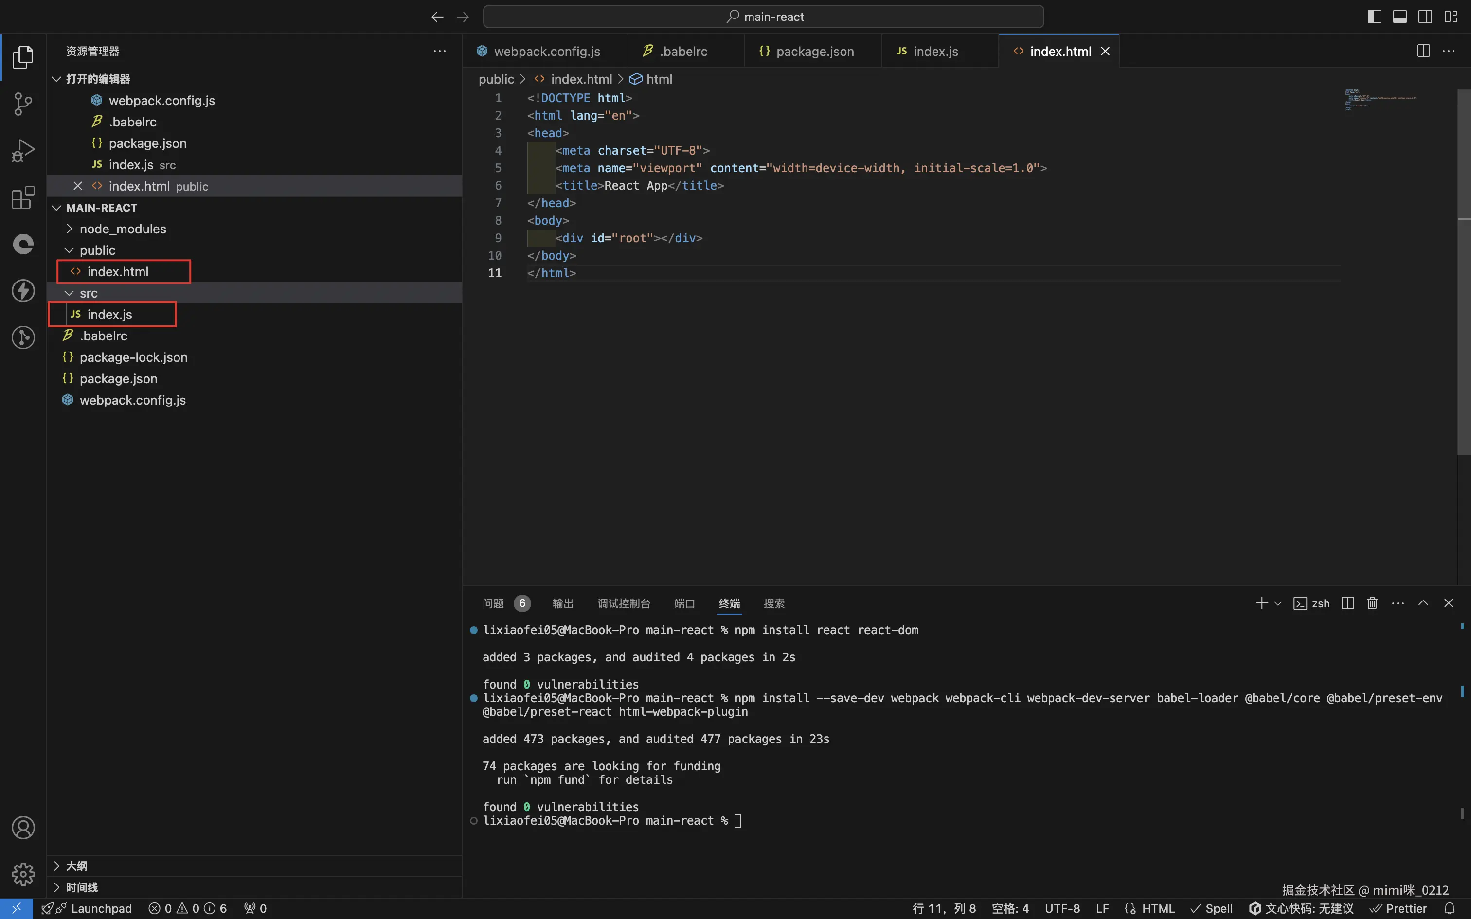Screen dimensions: 1471x919
Task: Kill terminal with the trash icon
Action: click(1372, 603)
